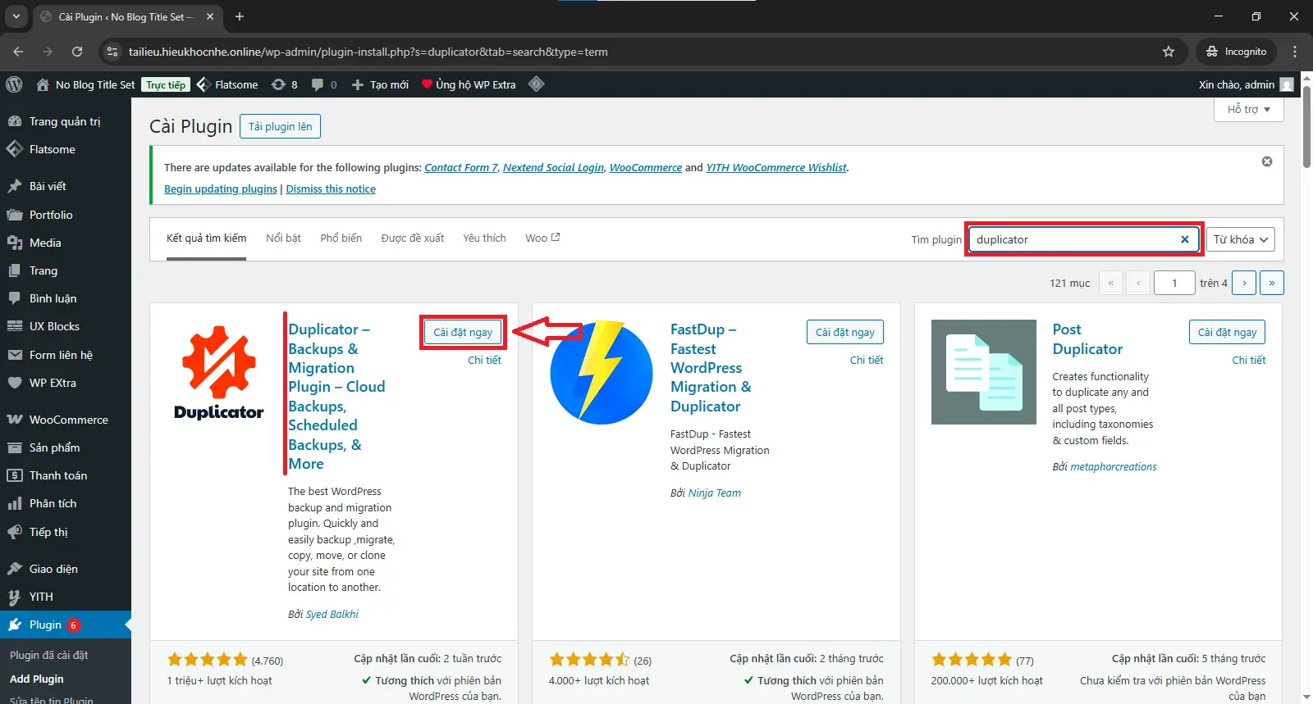
Task: Click the Duplicator plugin logo thumbnail
Action: (218, 372)
